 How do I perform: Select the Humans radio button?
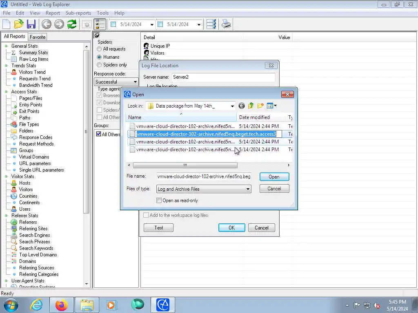point(99,57)
